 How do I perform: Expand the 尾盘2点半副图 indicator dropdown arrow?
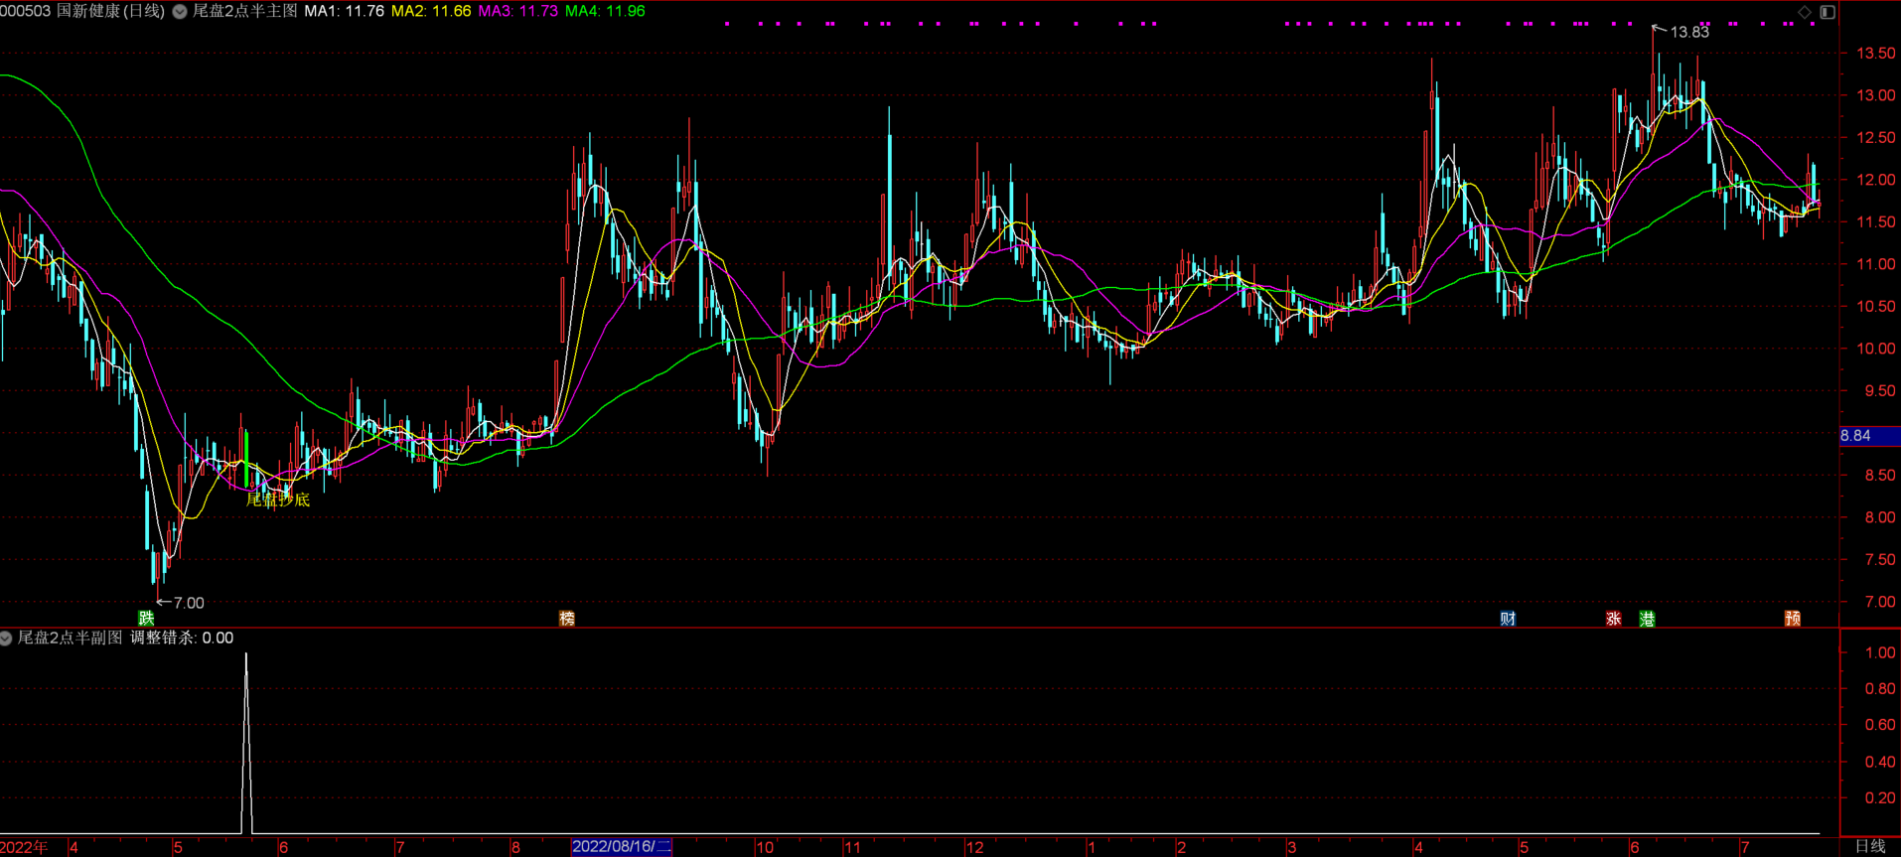6,639
